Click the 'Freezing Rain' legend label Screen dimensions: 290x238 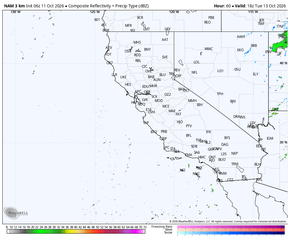162,227
